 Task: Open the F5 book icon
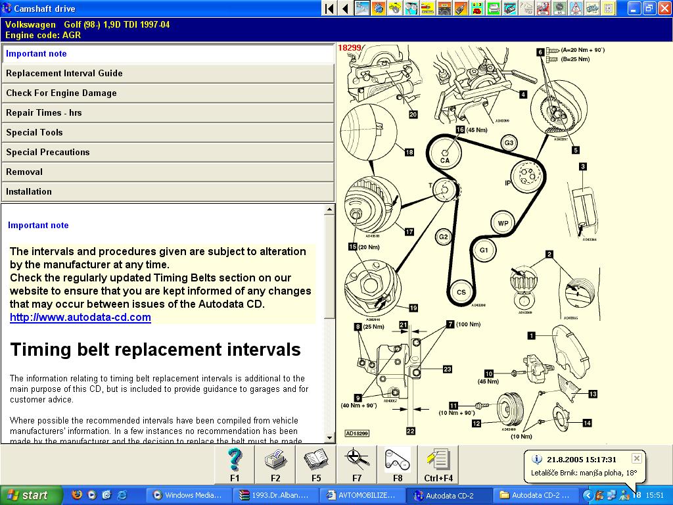316,465
